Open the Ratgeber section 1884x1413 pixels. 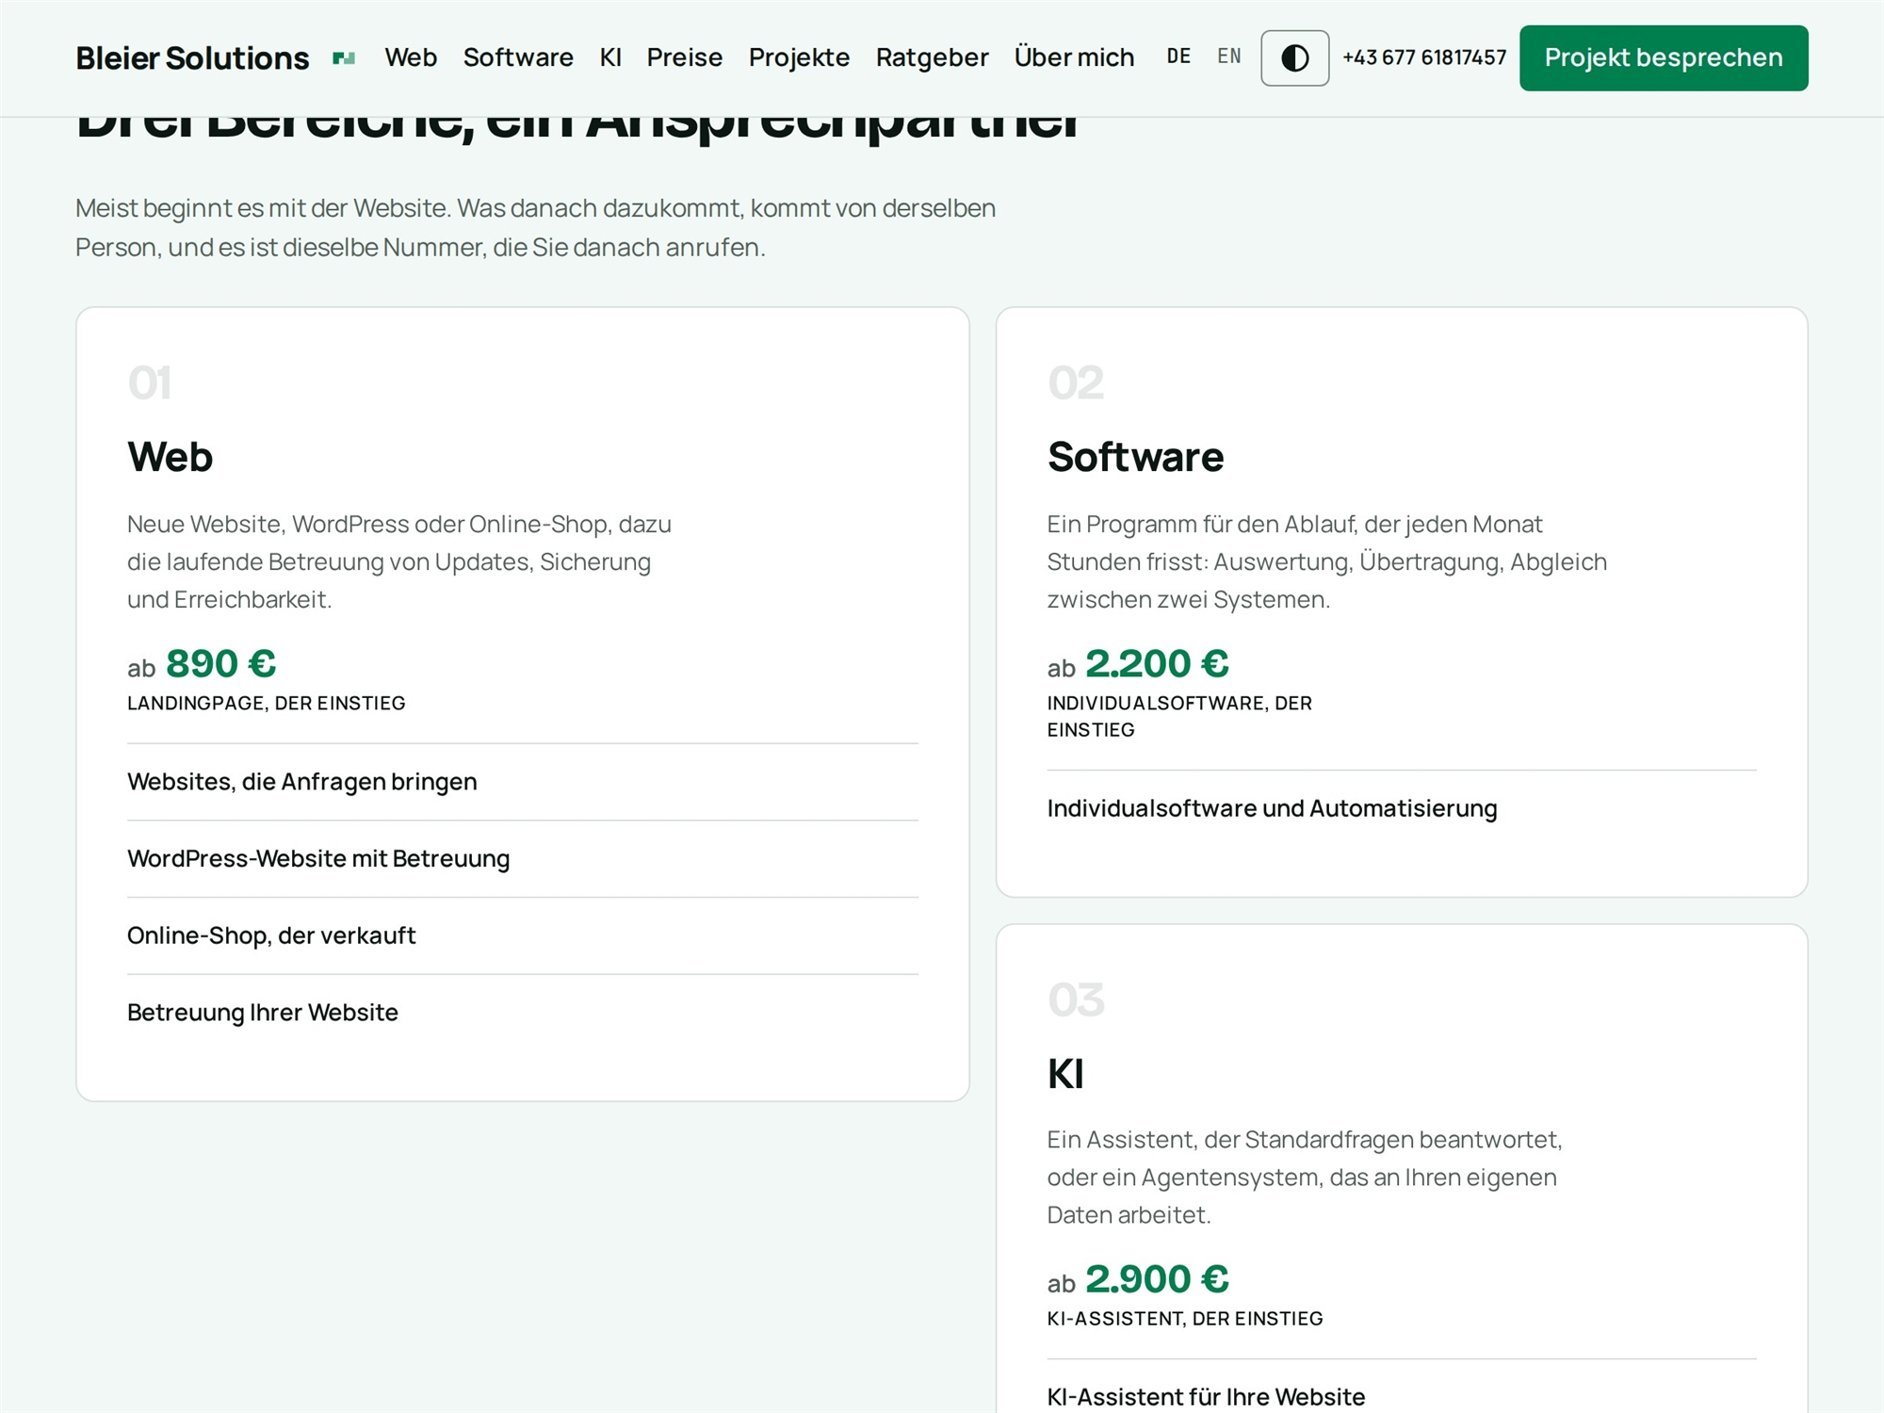click(932, 57)
